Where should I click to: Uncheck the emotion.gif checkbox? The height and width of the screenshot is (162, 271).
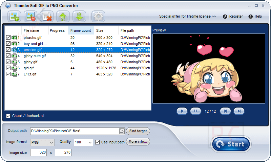click(x=8, y=49)
